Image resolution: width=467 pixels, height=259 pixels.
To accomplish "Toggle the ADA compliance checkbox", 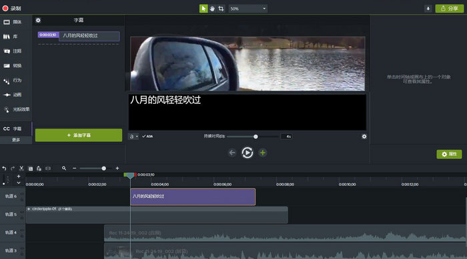I will (x=147, y=136).
